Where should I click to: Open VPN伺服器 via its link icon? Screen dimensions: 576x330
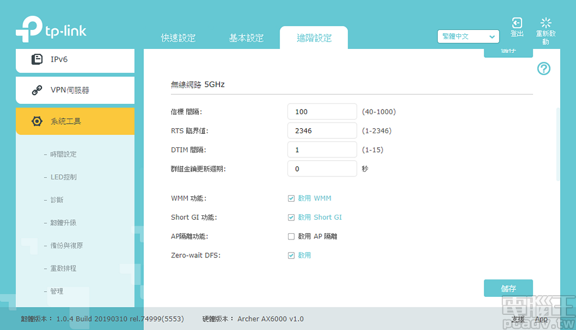[x=37, y=90]
